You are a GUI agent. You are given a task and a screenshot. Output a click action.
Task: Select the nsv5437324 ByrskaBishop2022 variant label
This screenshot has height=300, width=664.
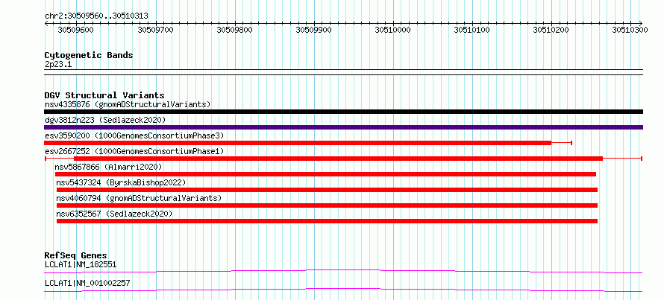(x=121, y=182)
